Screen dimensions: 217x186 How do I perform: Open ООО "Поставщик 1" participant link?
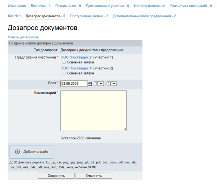pyautogui.click(x=76, y=68)
